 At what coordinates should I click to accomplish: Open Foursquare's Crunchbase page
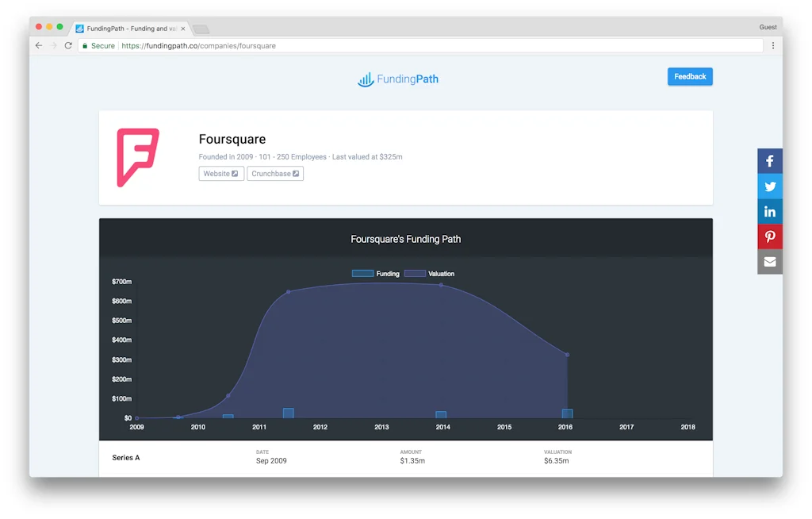tap(274, 173)
